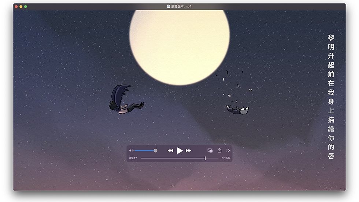
Task: Expand the double-chevron more options
Action: point(228,151)
